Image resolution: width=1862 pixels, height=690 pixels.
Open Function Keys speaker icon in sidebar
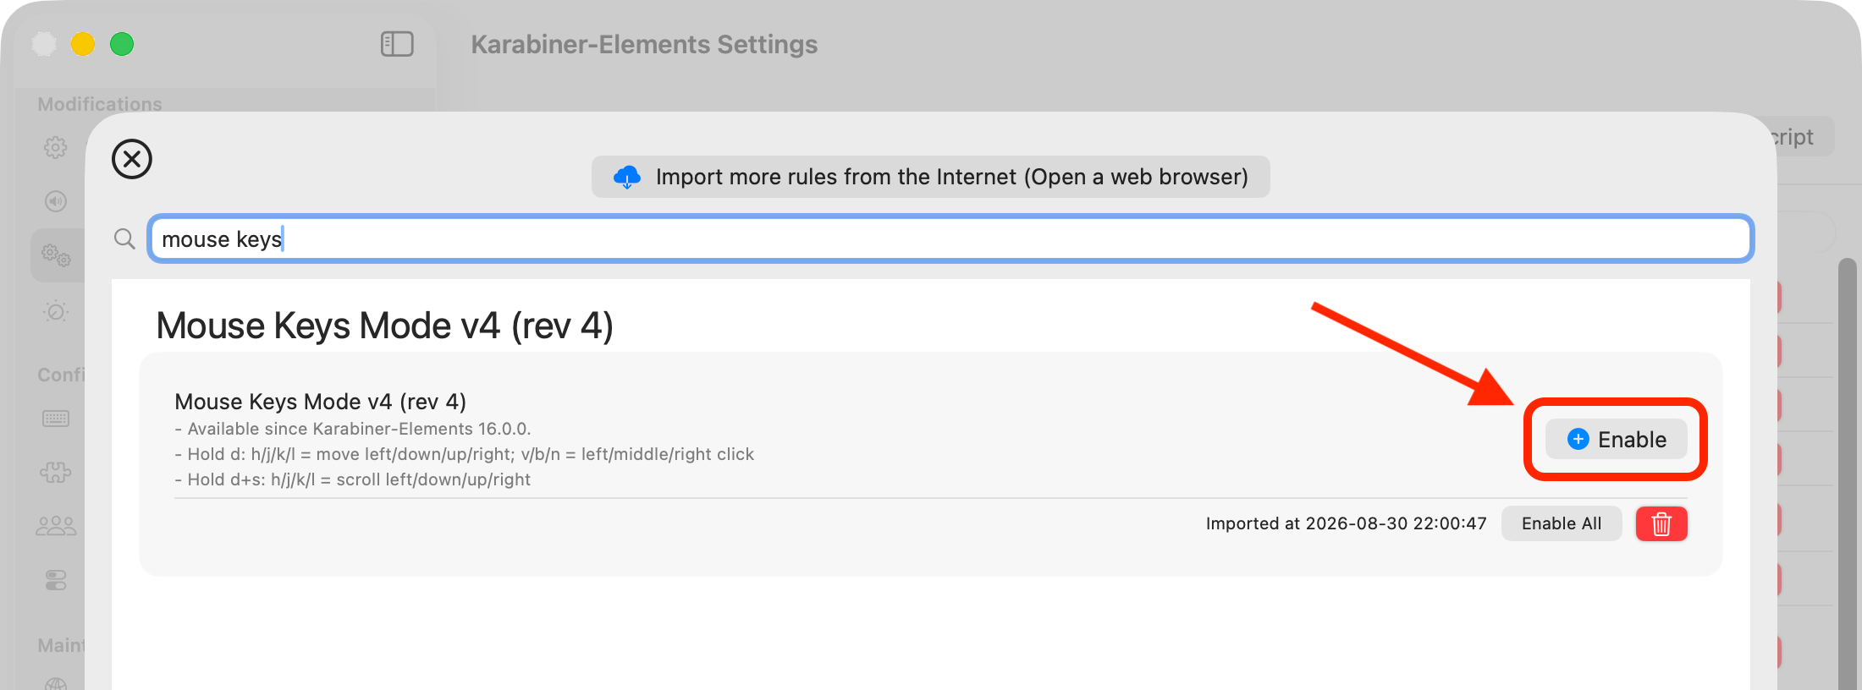coord(56,201)
